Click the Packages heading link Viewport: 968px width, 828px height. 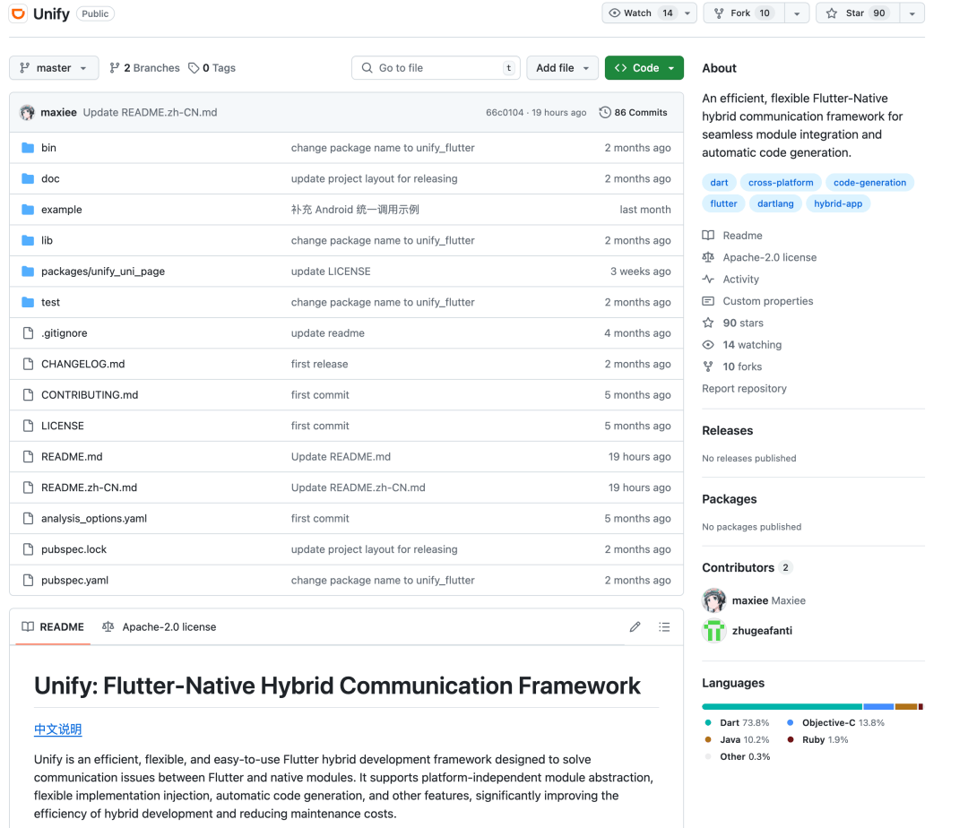[729, 499]
